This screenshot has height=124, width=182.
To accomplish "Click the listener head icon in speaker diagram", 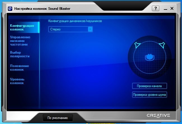I will coord(150,57).
